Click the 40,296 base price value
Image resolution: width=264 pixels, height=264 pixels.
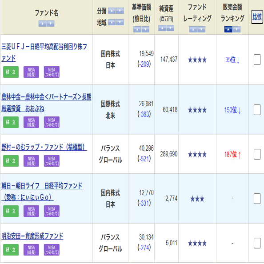pyautogui.click(x=146, y=148)
